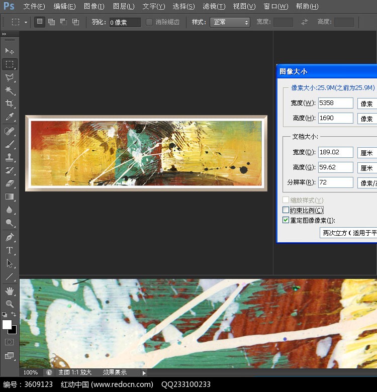Open the resolution unit dropdown

tap(367, 183)
